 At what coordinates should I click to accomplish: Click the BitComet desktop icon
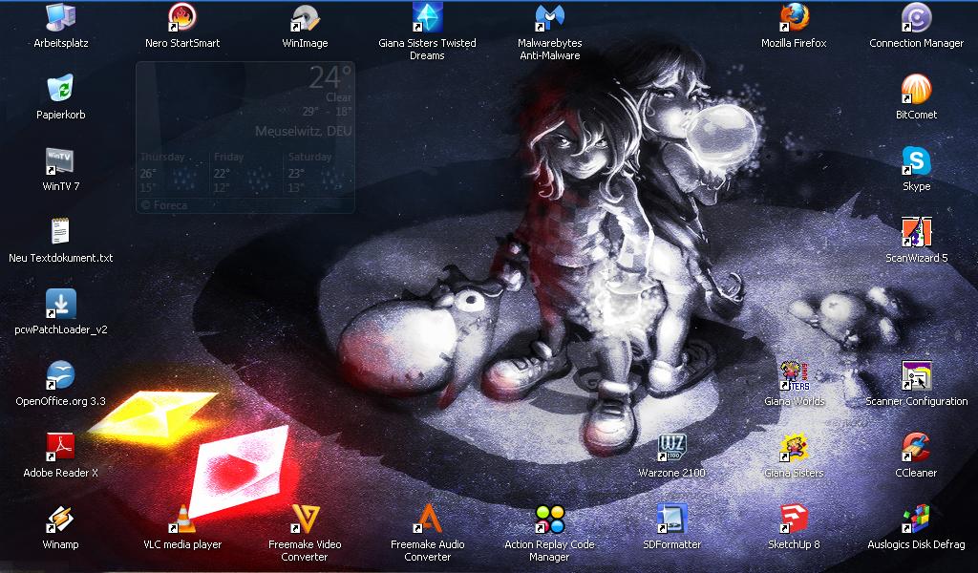point(916,90)
